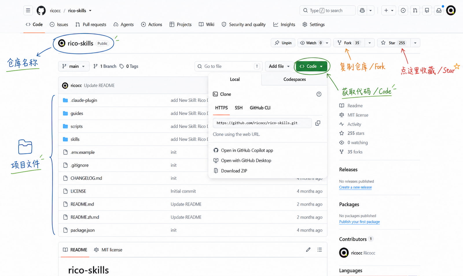Open the scripts folder
Viewport: 463px width, 276px height.
[76, 126]
